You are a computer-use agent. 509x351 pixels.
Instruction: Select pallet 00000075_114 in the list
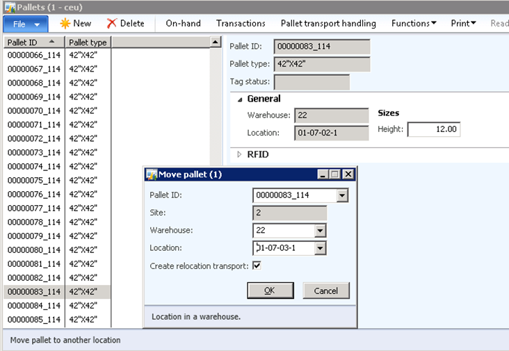point(34,180)
